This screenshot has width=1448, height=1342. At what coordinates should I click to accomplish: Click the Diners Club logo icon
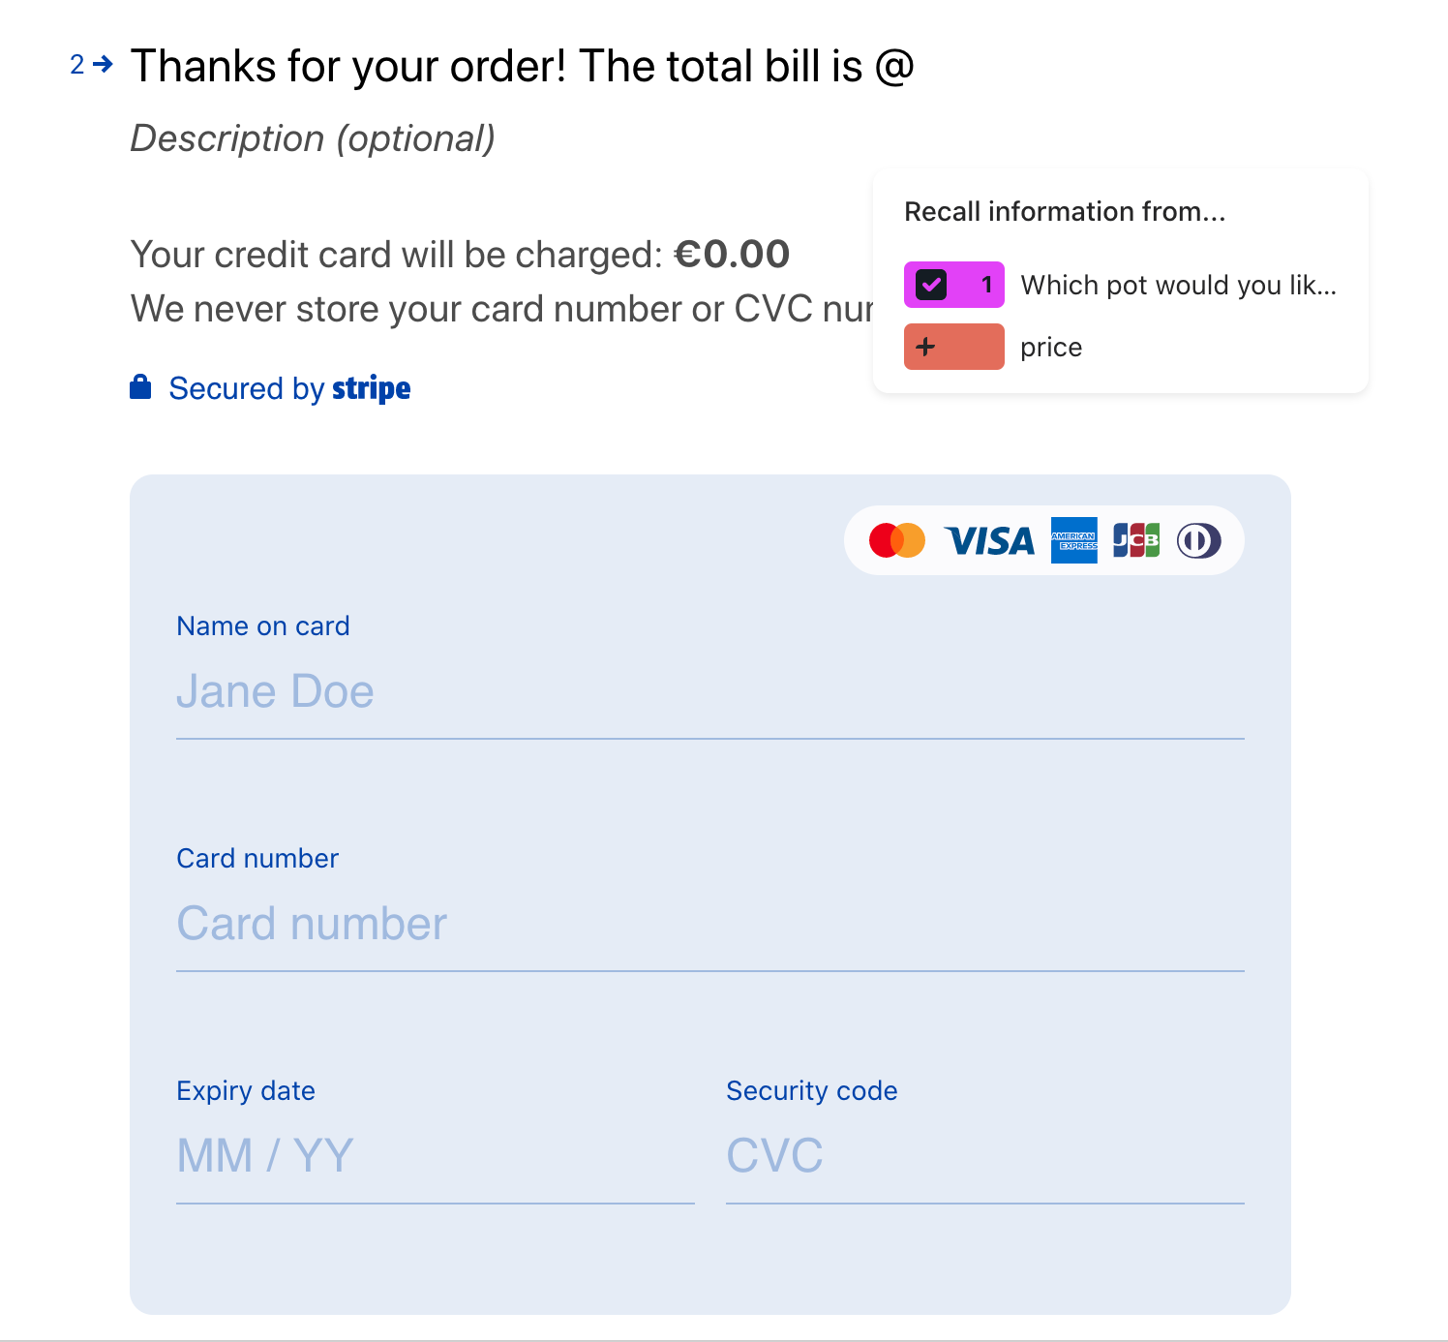[x=1198, y=540]
